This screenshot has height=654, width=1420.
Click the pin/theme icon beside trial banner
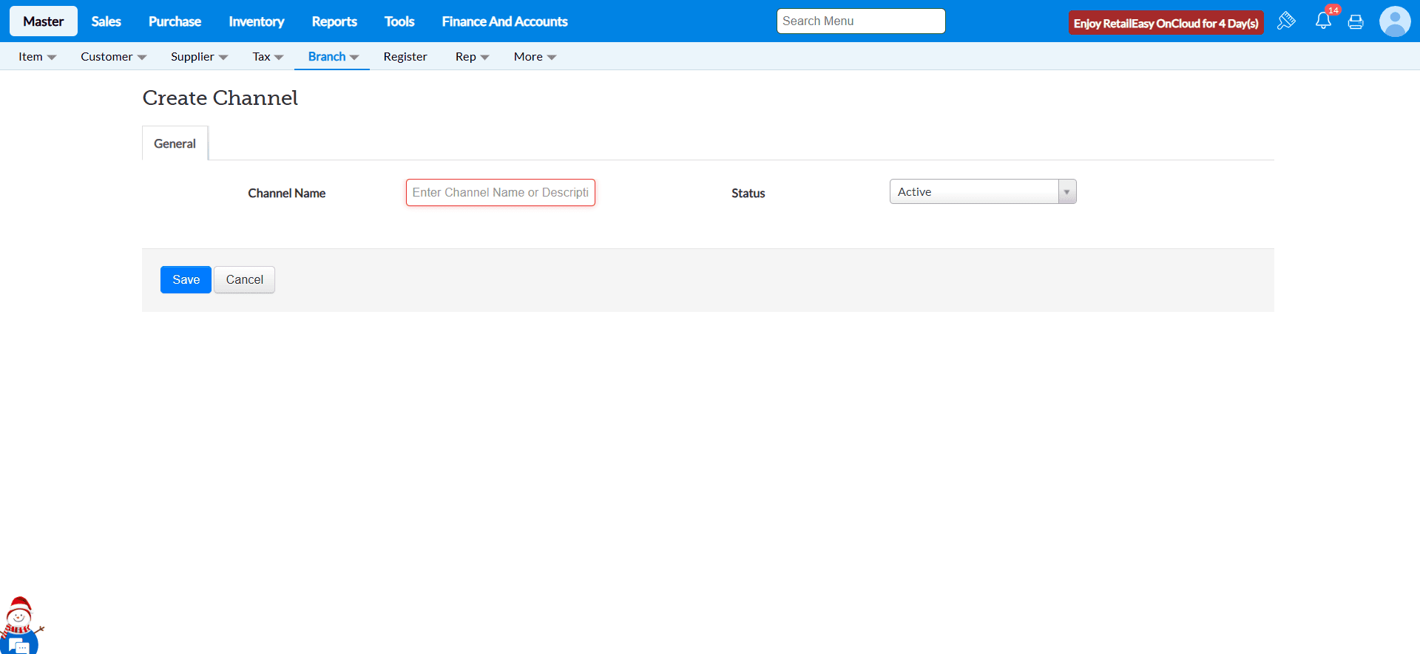(x=1287, y=21)
